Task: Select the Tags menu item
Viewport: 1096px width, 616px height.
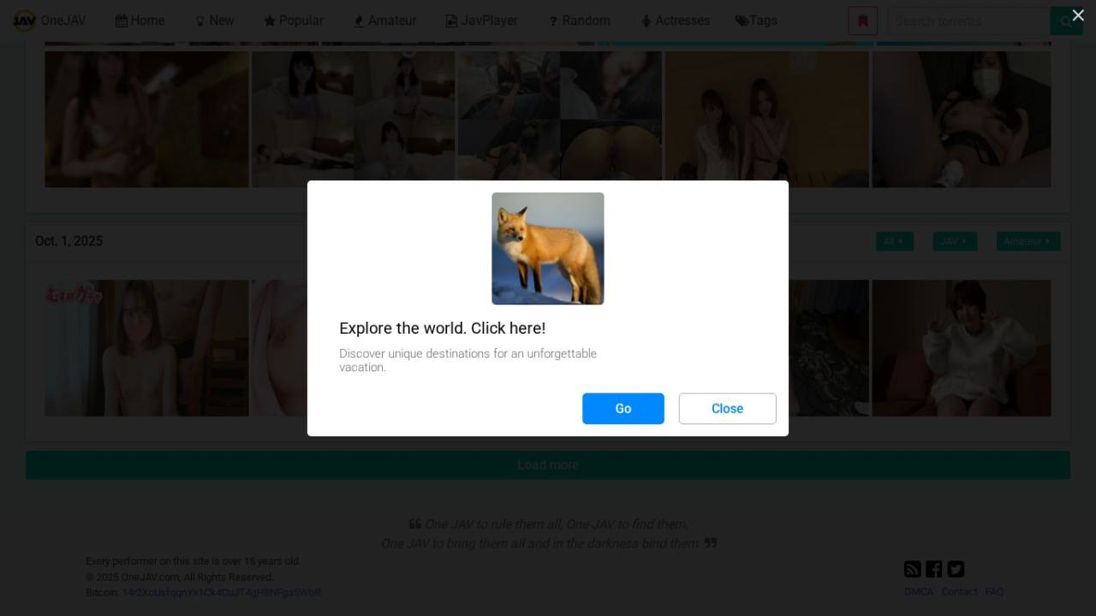Action: [756, 21]
